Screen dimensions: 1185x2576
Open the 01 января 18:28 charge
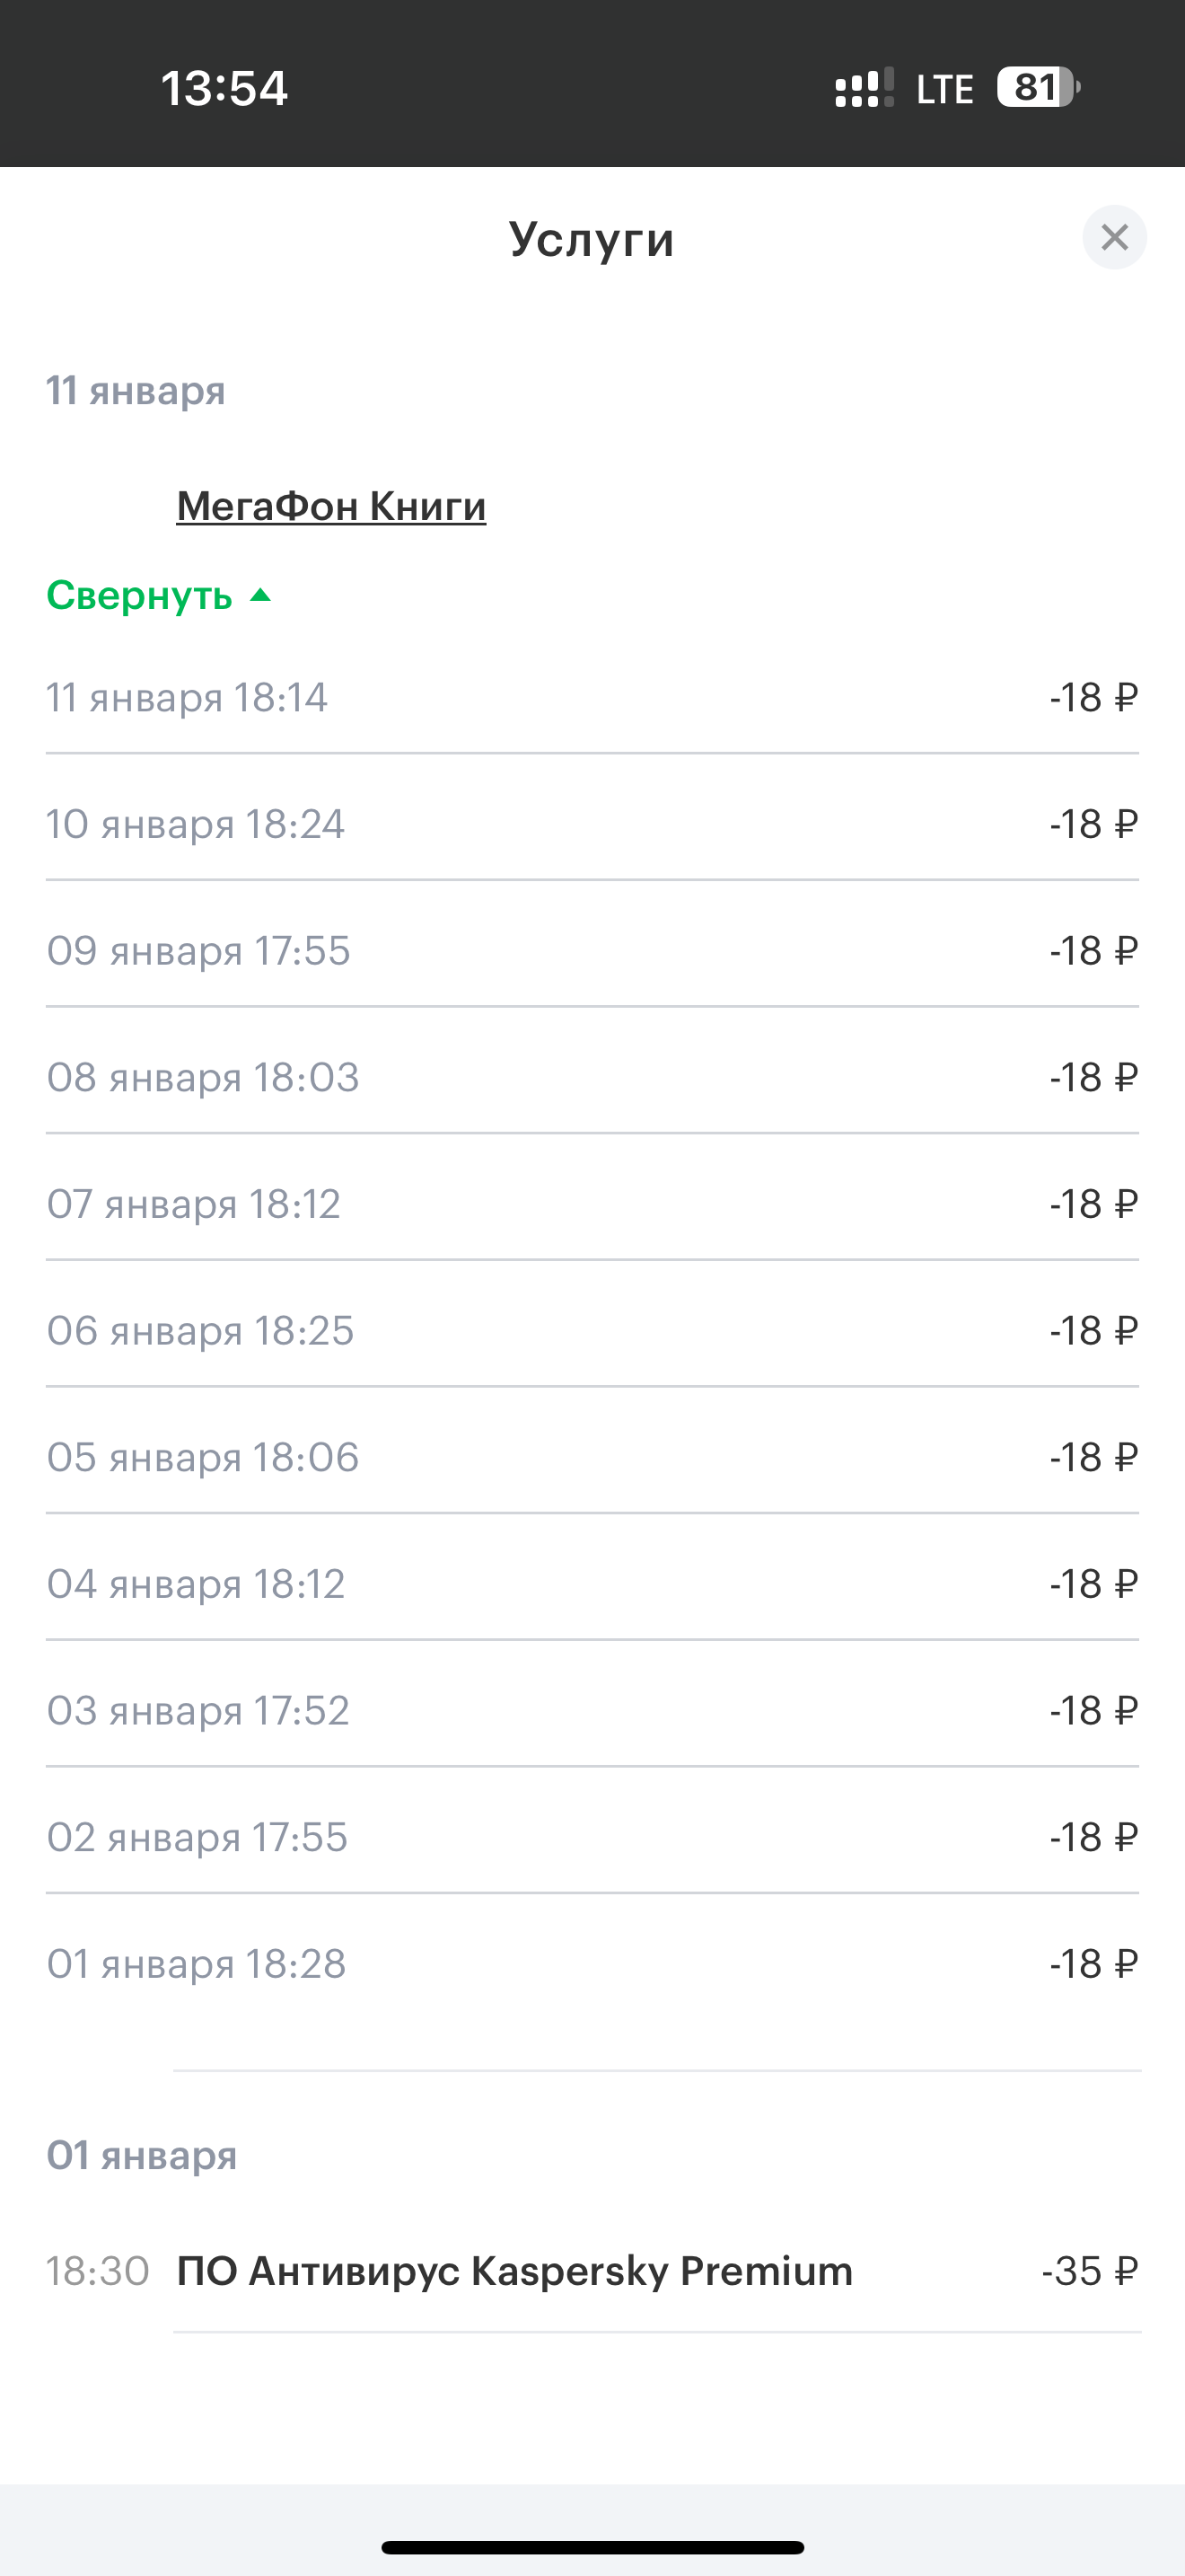[592, 1964]
